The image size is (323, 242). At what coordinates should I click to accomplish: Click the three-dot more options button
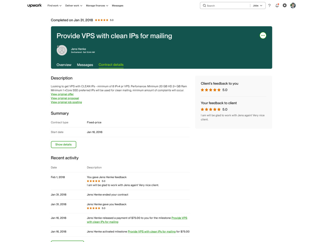click(x=263, y=35)
